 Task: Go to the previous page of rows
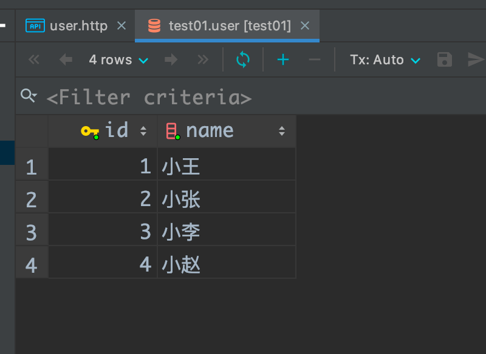65,59
